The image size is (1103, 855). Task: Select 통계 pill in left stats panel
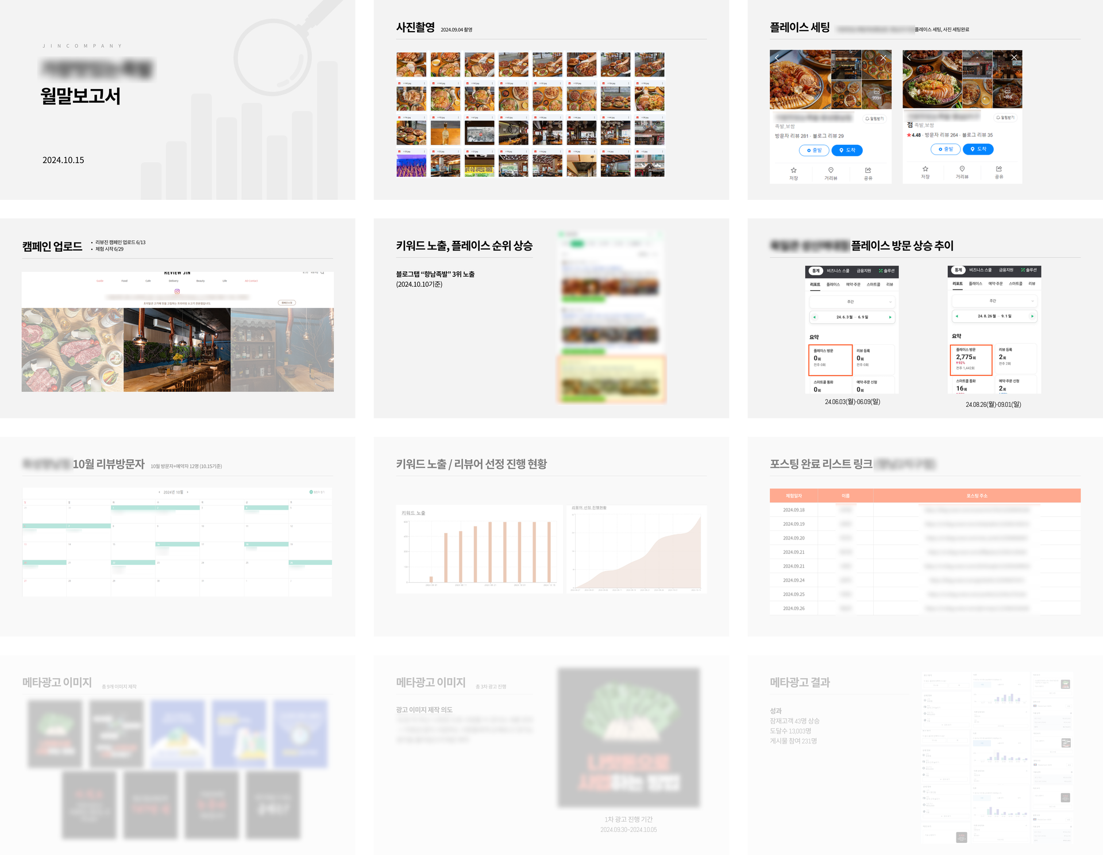(815, 271)
